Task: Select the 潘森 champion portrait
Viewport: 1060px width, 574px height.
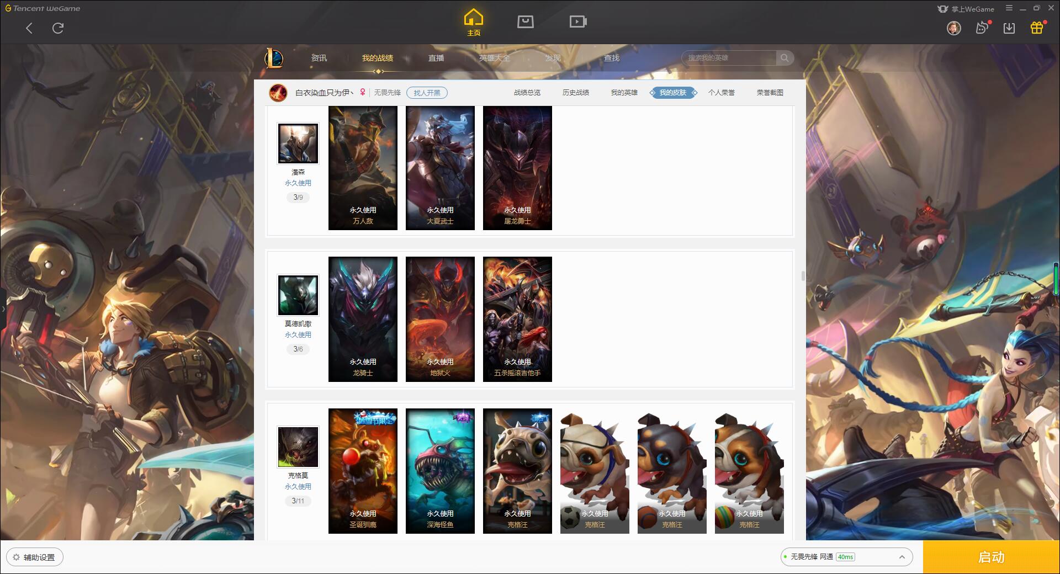Action: [298, 143]
